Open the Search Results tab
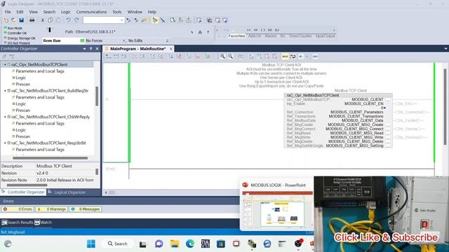 tap(18, 223)
